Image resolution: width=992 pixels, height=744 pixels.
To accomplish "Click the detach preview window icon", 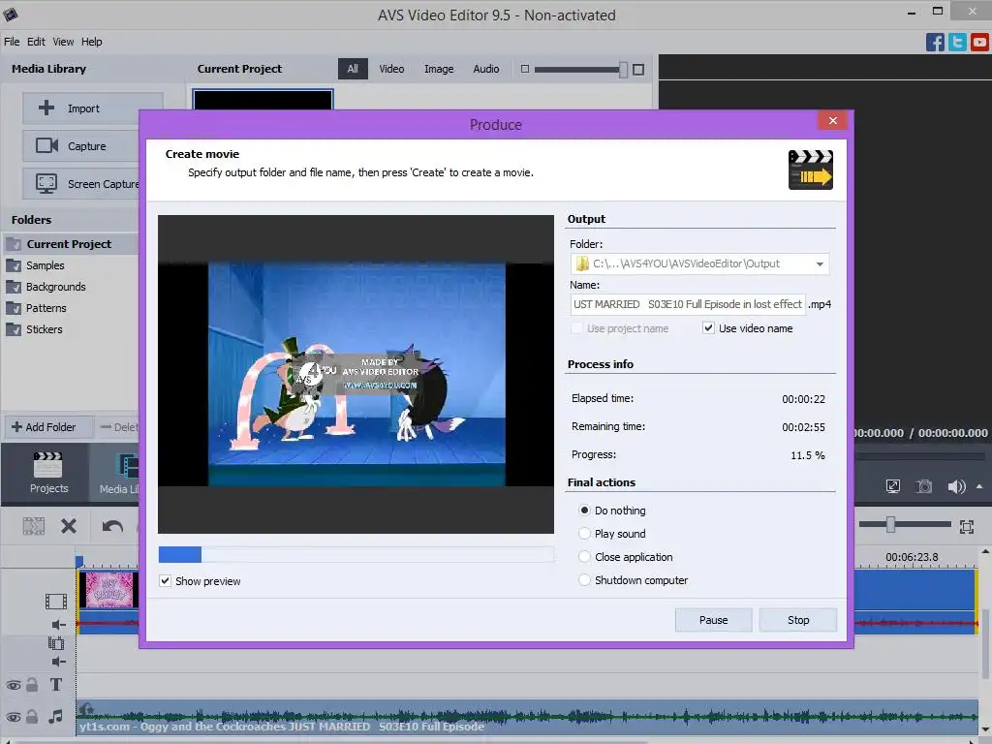I will pyautogui.click(x=892, y=486).
